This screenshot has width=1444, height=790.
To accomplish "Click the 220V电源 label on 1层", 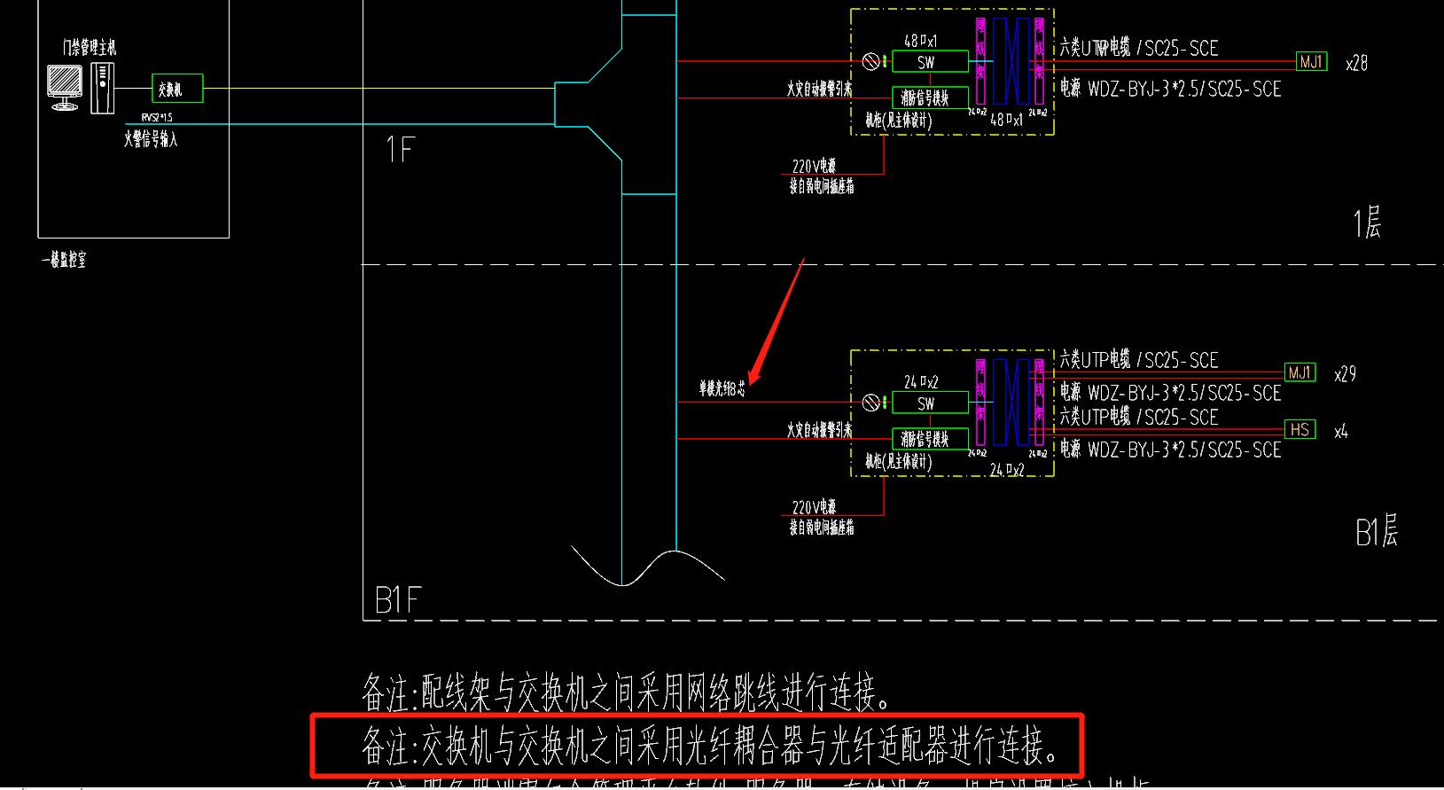I will pyautogui.click(x=814, y=166).
